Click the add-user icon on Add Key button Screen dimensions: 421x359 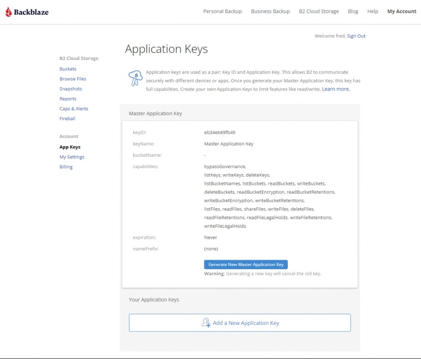(x=206, y=323)
